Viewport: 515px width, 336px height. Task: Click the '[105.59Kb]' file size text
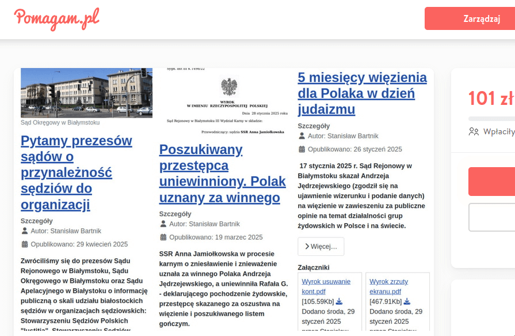click(318, 301)
